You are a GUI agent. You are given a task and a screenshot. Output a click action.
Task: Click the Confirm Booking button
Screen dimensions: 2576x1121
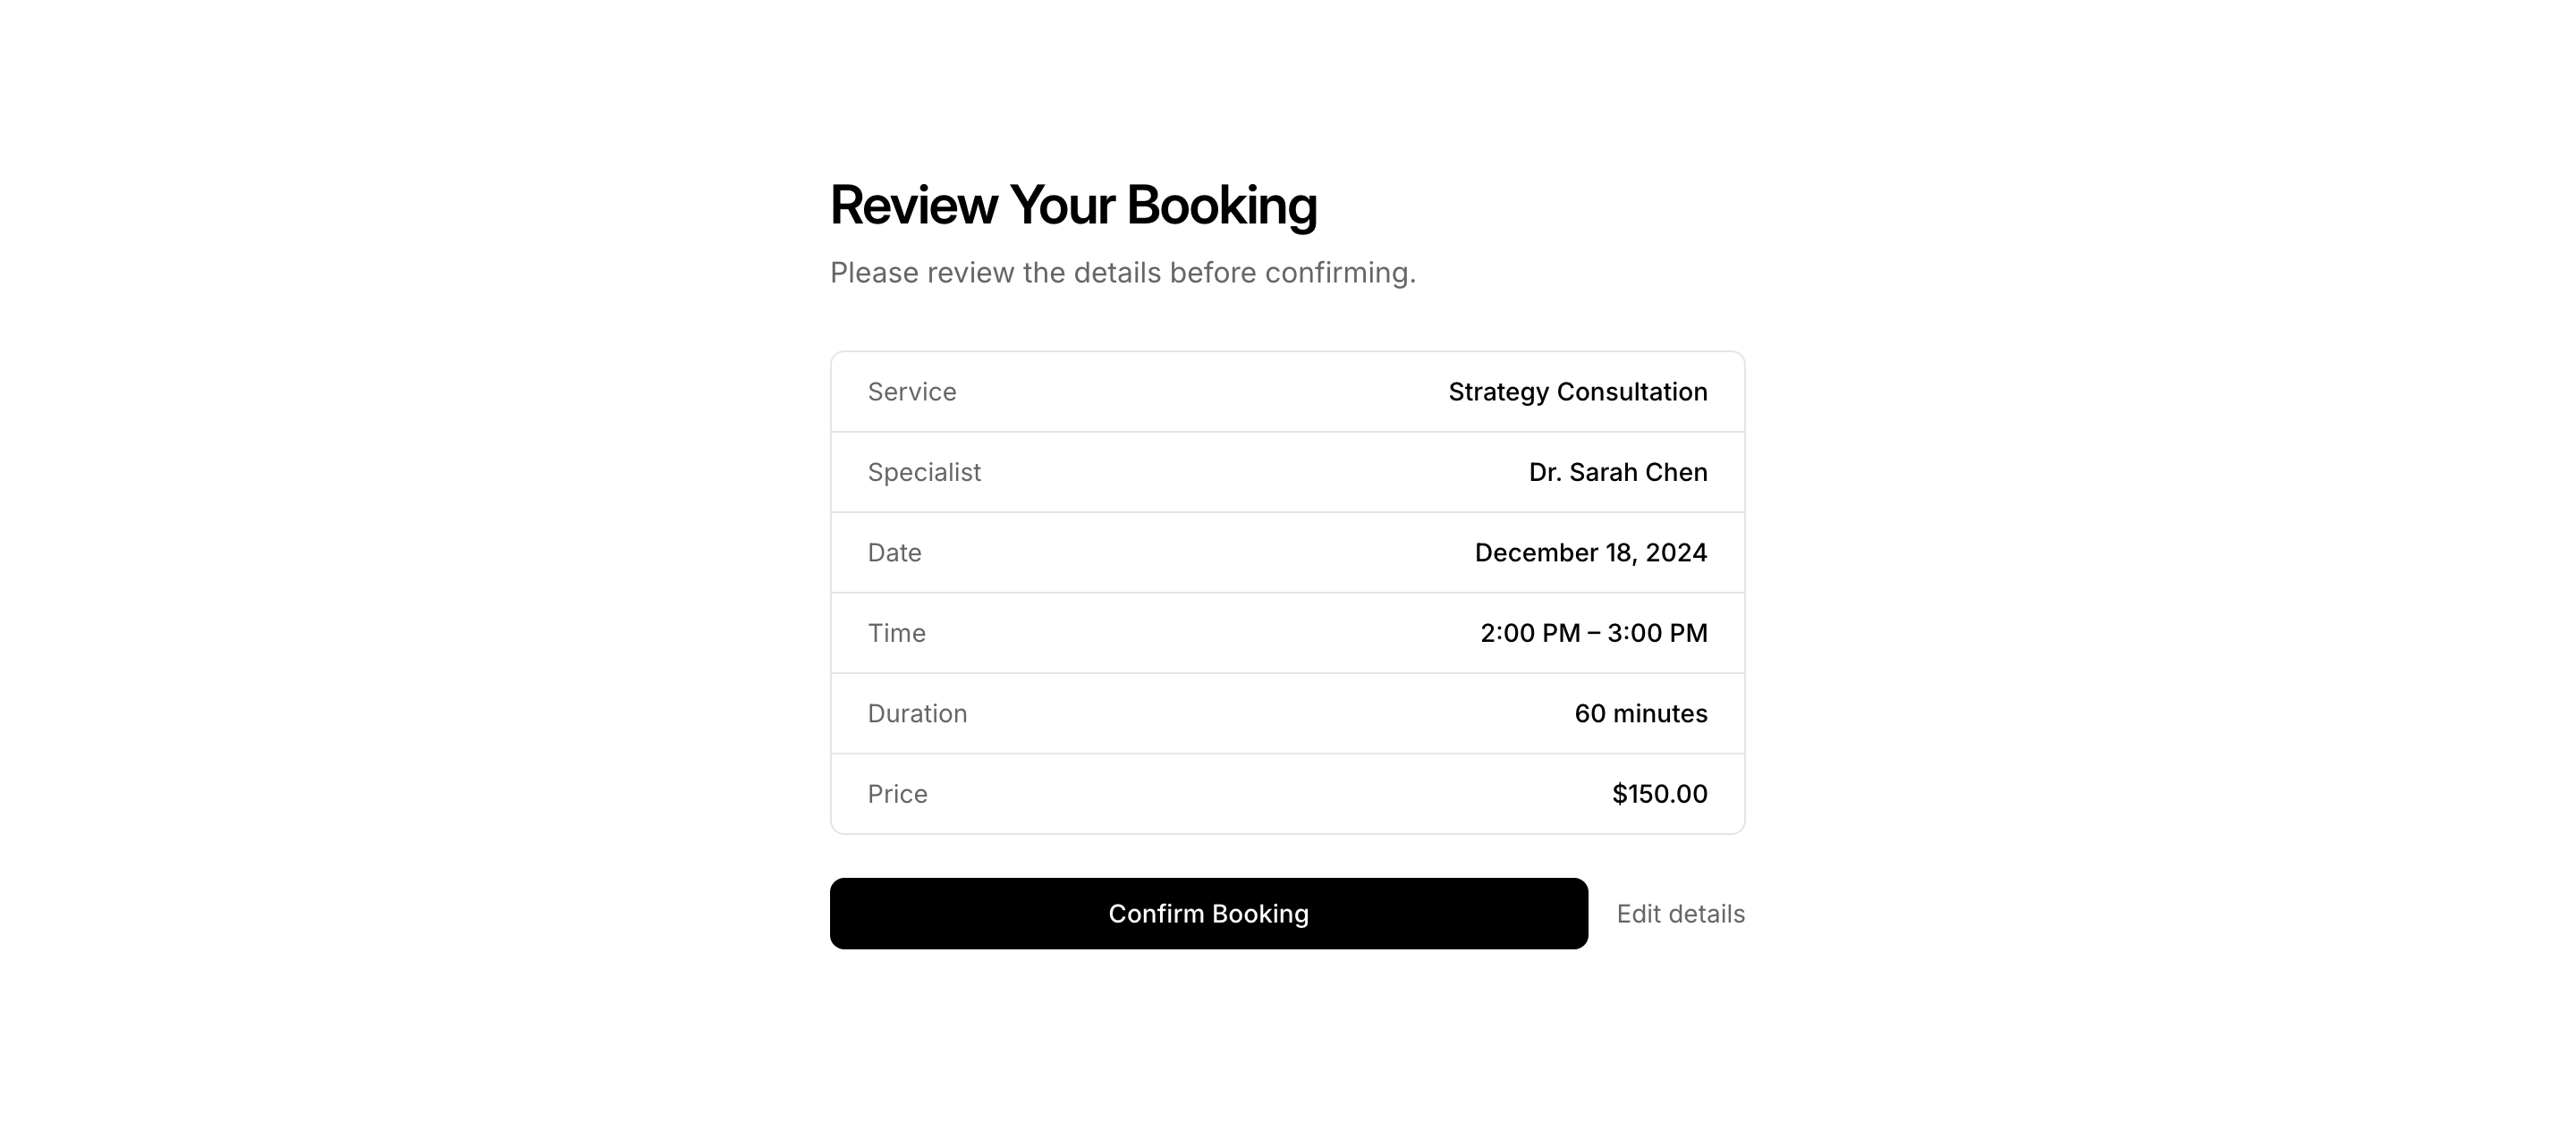[x=1208, y=914]
